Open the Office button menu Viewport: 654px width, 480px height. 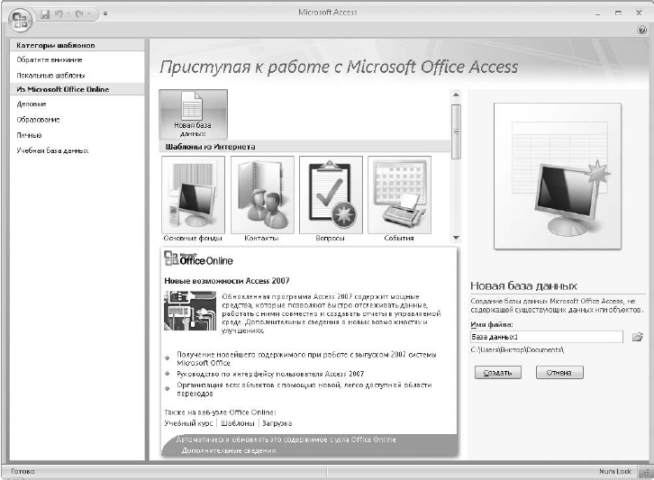[20, 20]
